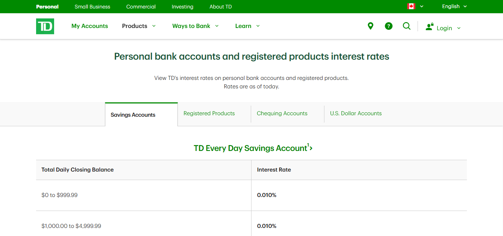Switch to U.S. Dollar Accounts tab
The image size is (503, 236).
coord(356,113)
